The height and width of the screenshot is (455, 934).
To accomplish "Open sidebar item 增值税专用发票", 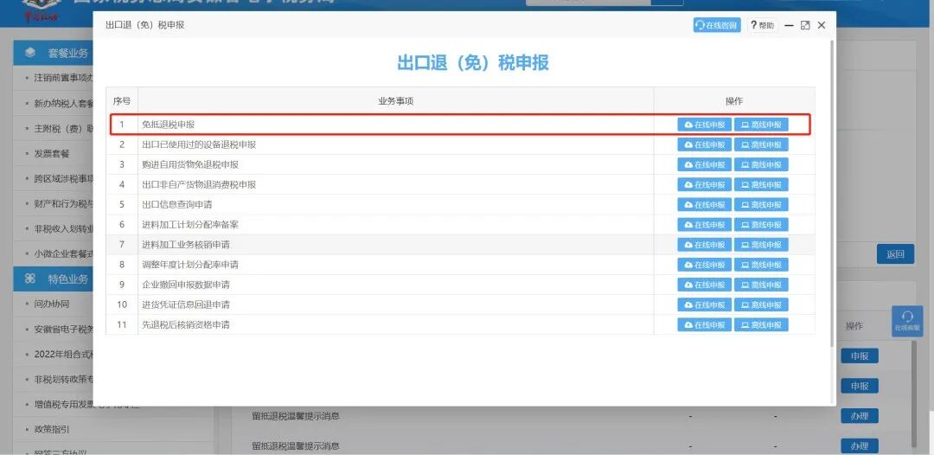I will coord(64,404).
